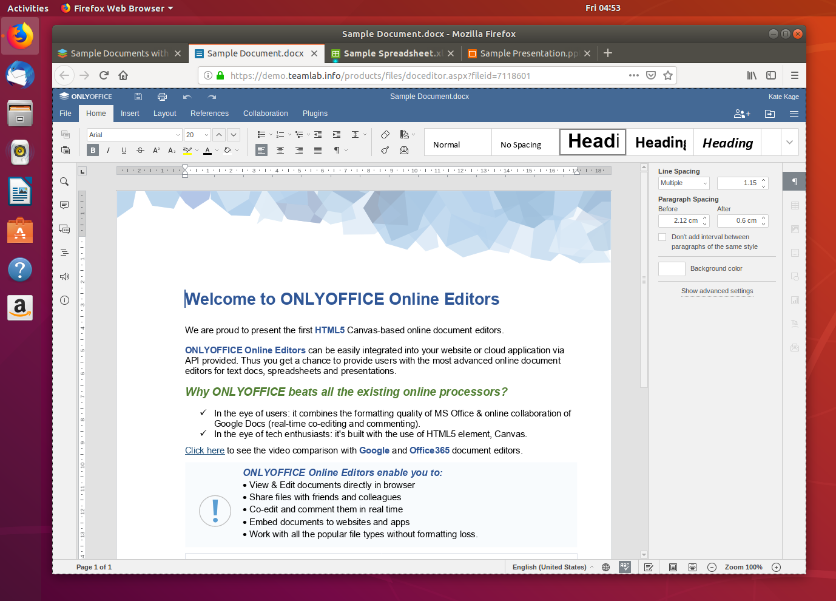Screen dimensions: 836x601
Task: Align paragraph to the right
Action: [299, 150]
